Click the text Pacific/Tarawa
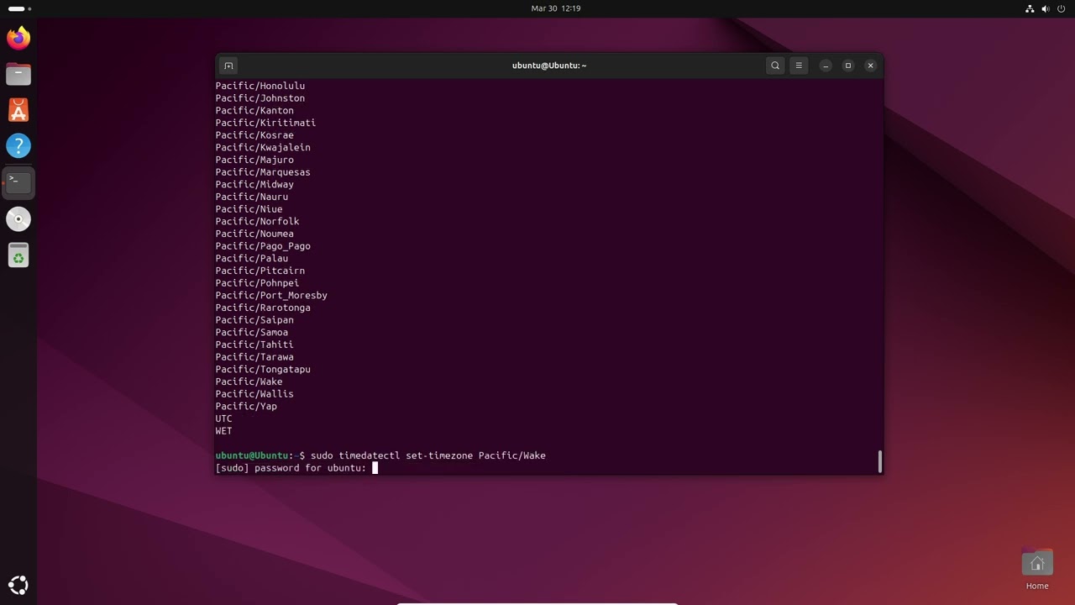The width and height of the screenshot is (1075, 605). click(254, 357)
